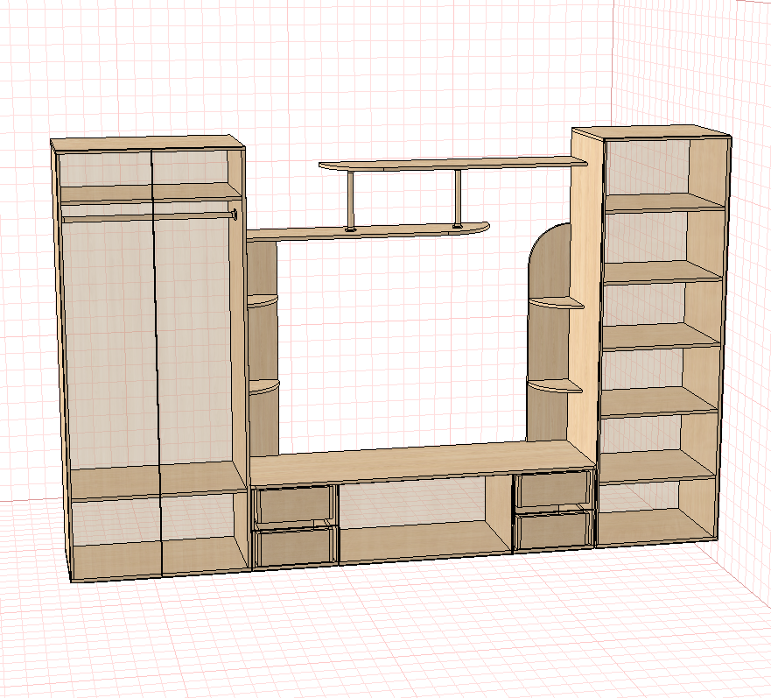Pick the long upper shelf above the TV area
The height and width of the screenshot is (698, 771).
[x=452, y=162]
